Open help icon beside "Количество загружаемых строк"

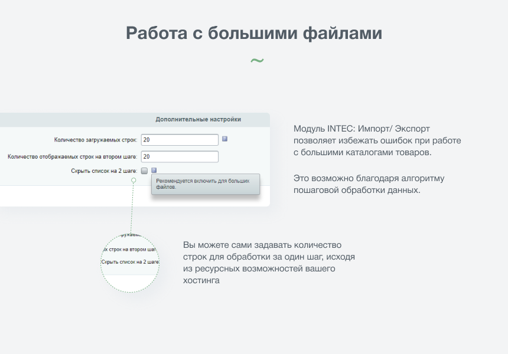(x=224, y=139)
